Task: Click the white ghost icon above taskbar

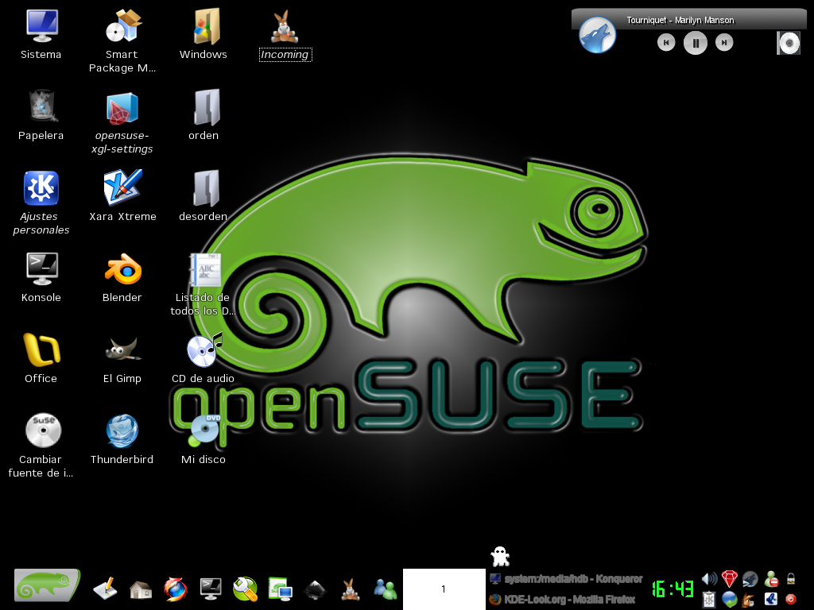Action: point(501,557)
